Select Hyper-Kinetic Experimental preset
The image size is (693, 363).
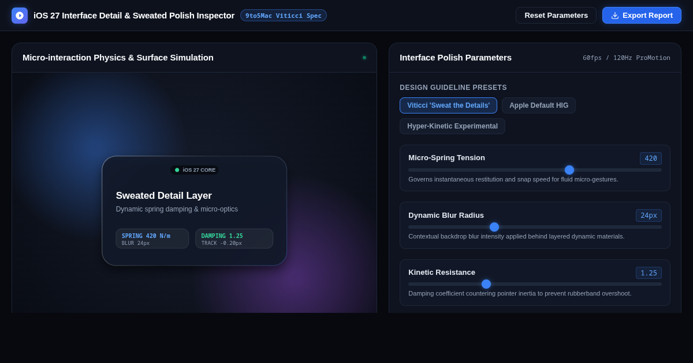tap(452, 126)
